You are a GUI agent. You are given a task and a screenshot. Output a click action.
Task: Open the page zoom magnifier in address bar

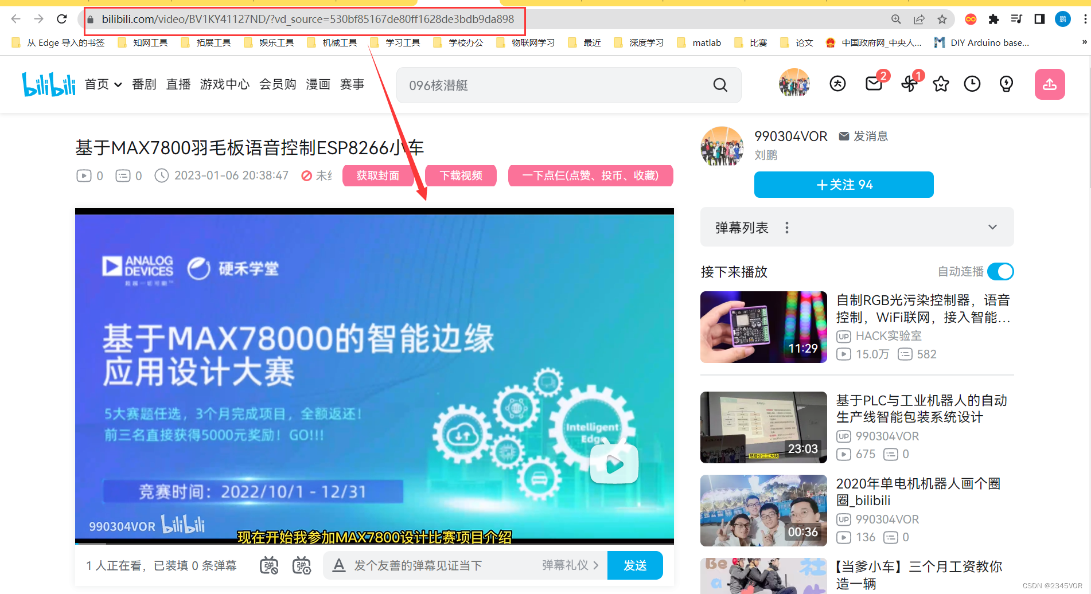[896, 19]
